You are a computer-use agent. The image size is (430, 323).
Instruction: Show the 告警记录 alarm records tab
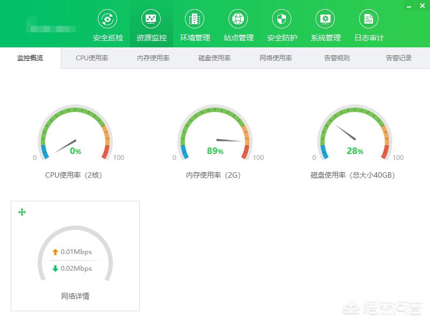click(398, 58)
